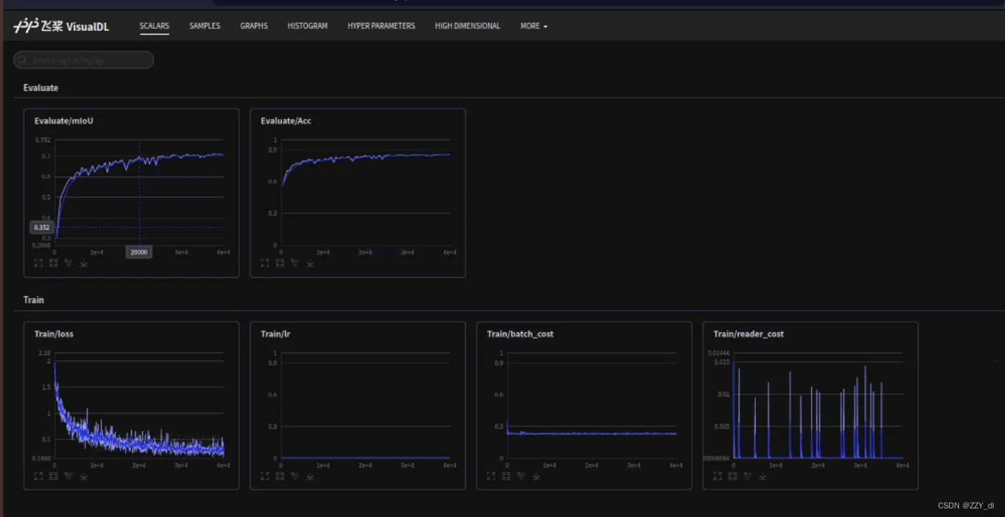Toggle the Evaluate/Acc y-axis scale icon
This screenshot has height=517, width=1005.
[294, 263]
